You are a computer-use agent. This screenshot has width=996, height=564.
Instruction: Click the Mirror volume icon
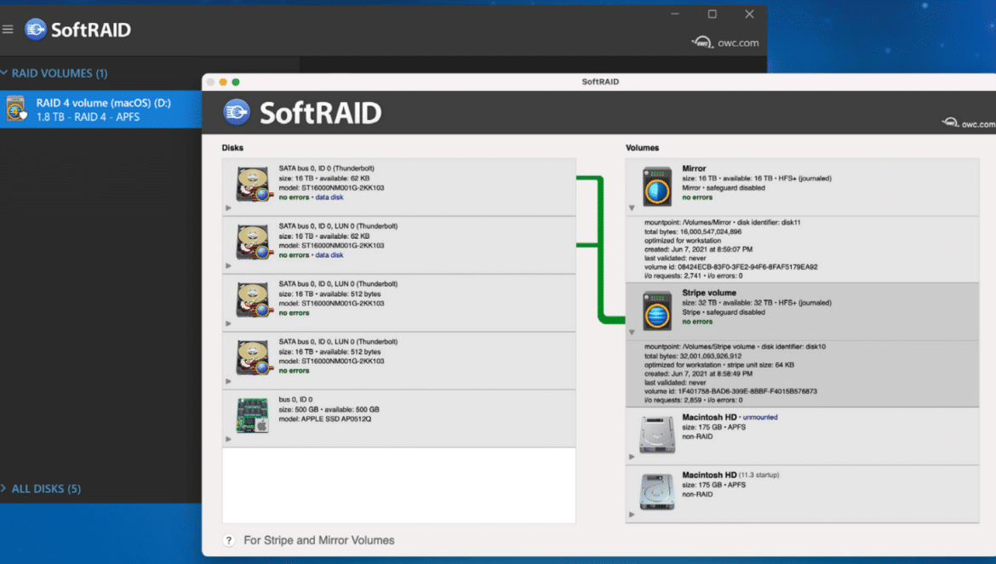point(657,186)
